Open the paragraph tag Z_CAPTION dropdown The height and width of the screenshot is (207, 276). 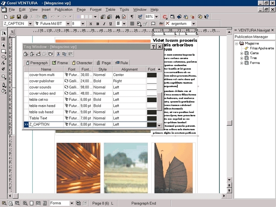30,24
